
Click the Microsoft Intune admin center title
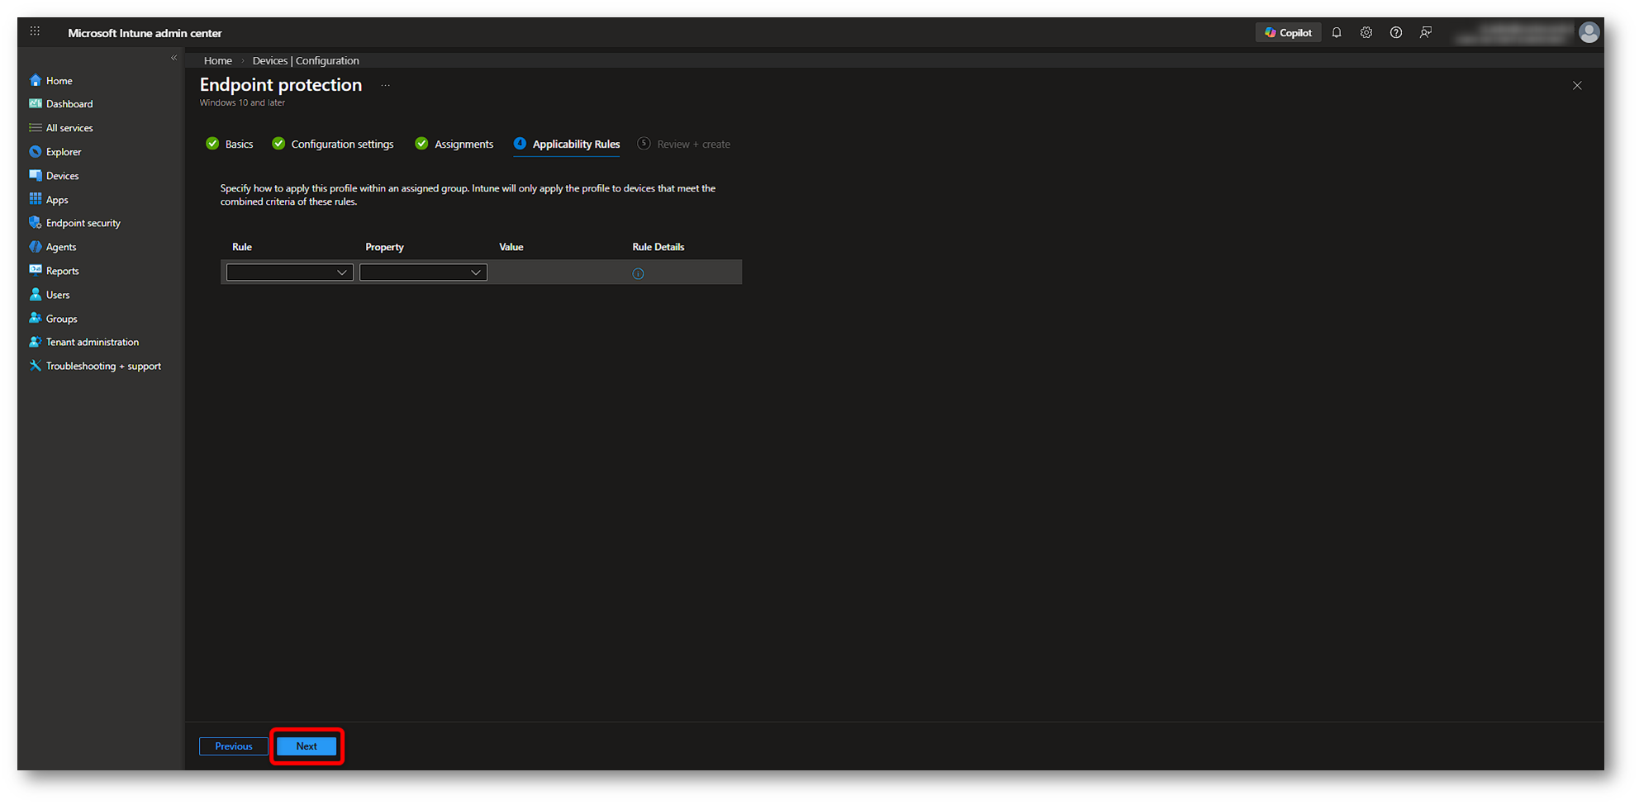(x=145, y=33)
